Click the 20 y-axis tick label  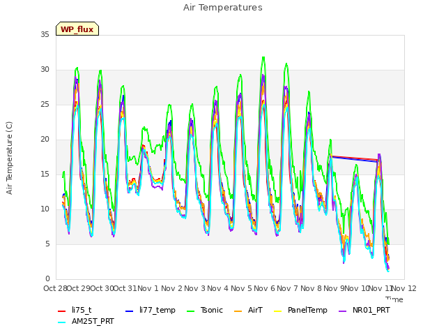pyautogui.click(x=45, y=140)
